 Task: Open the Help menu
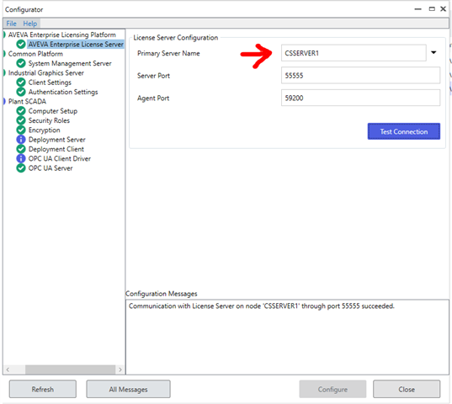tap(30, 24)
